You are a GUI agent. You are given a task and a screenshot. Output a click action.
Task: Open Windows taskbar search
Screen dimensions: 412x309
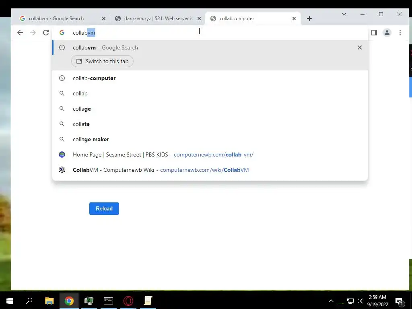(x=29, y=301)
